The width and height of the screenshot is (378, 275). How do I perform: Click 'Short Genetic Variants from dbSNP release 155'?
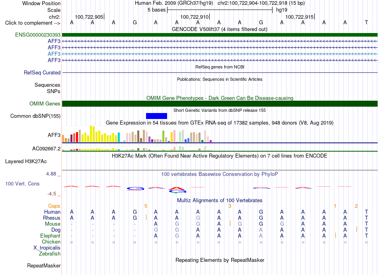click(x=220, y=110)
